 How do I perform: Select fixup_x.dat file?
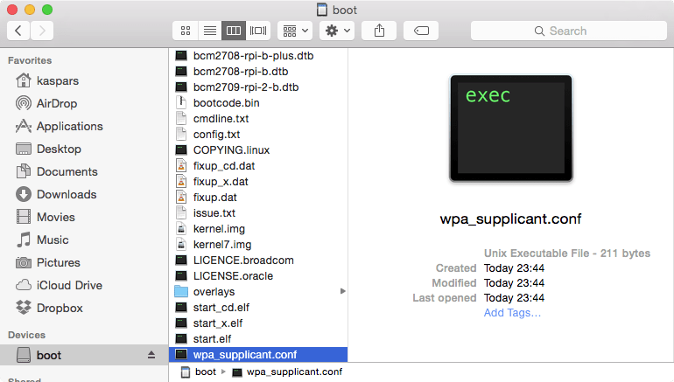[258, 182]
